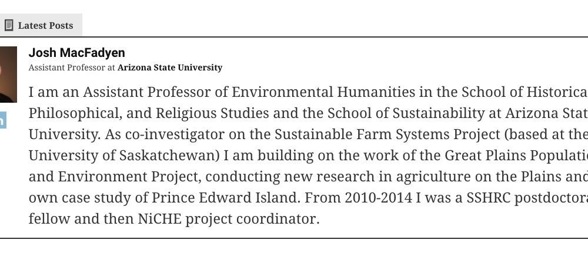Open the author's LinkedIn profile icon
588x253 pixels.
click(x=2, y=120)
